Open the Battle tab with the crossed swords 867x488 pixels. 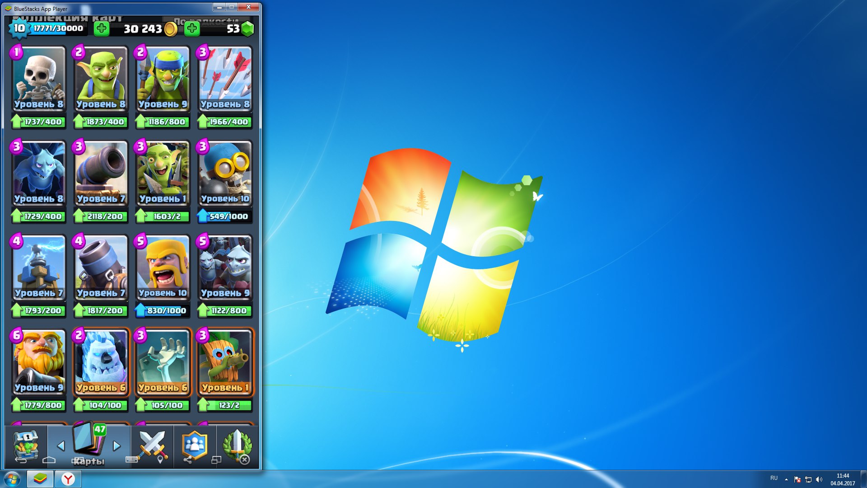[152, 445]
